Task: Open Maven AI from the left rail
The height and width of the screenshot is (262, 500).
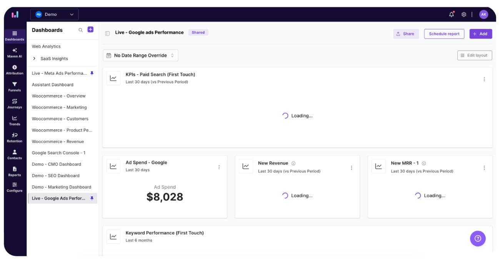Action: [15, 53]
